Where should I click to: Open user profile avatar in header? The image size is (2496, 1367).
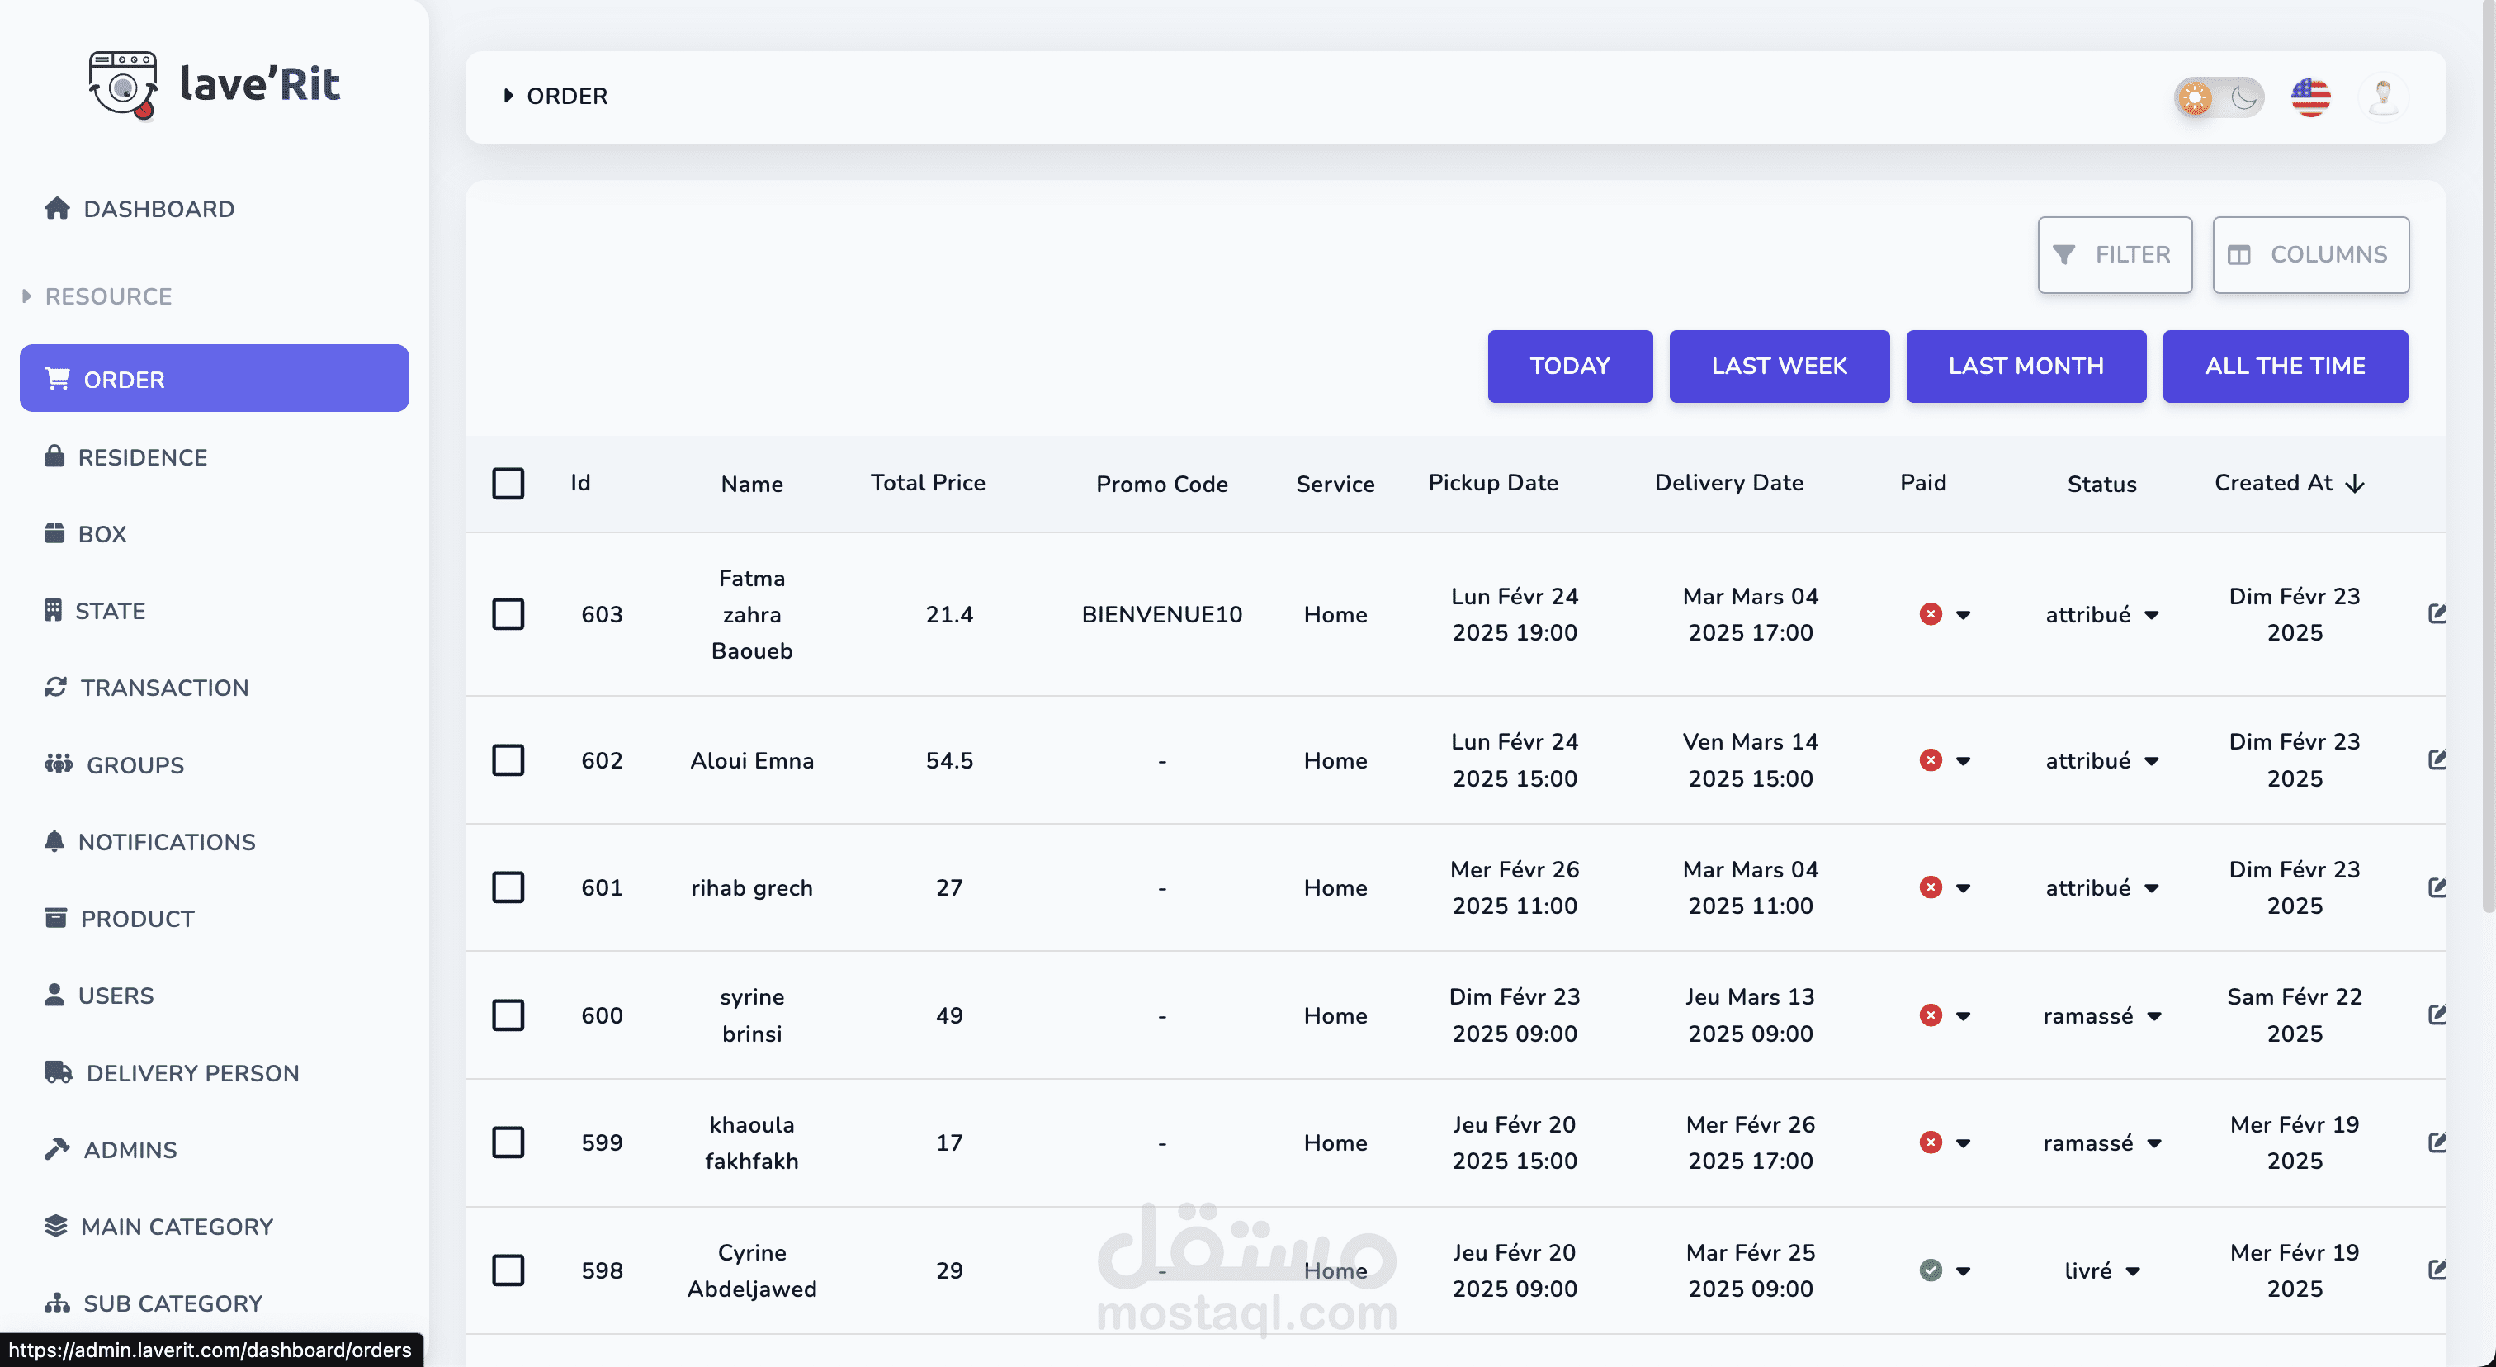pyautogui.click(x=2383, y=97)
